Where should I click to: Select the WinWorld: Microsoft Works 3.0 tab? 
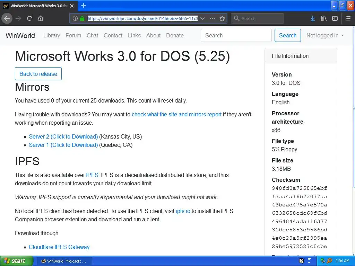pos(39,6)
